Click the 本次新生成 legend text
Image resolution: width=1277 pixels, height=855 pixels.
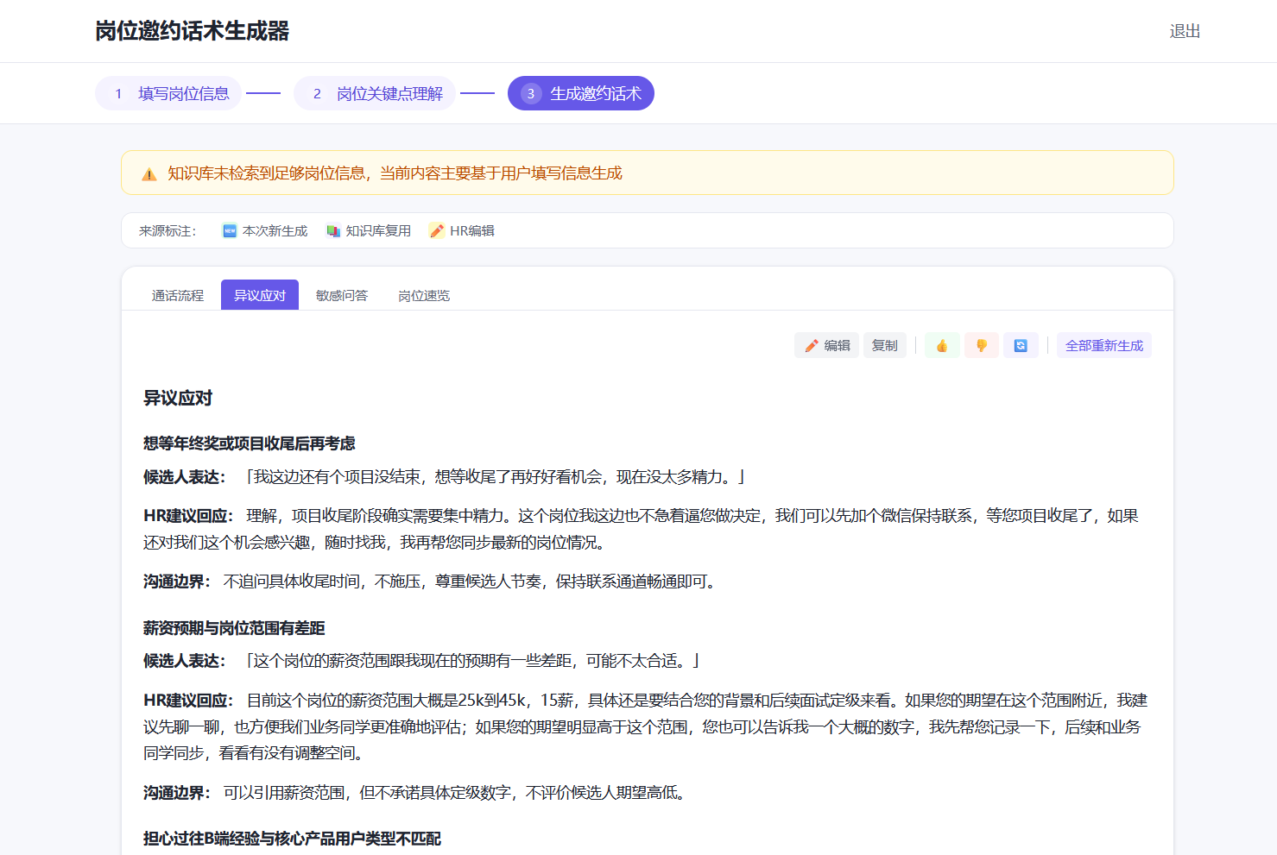pyautogui.click(x=275, y=230)
